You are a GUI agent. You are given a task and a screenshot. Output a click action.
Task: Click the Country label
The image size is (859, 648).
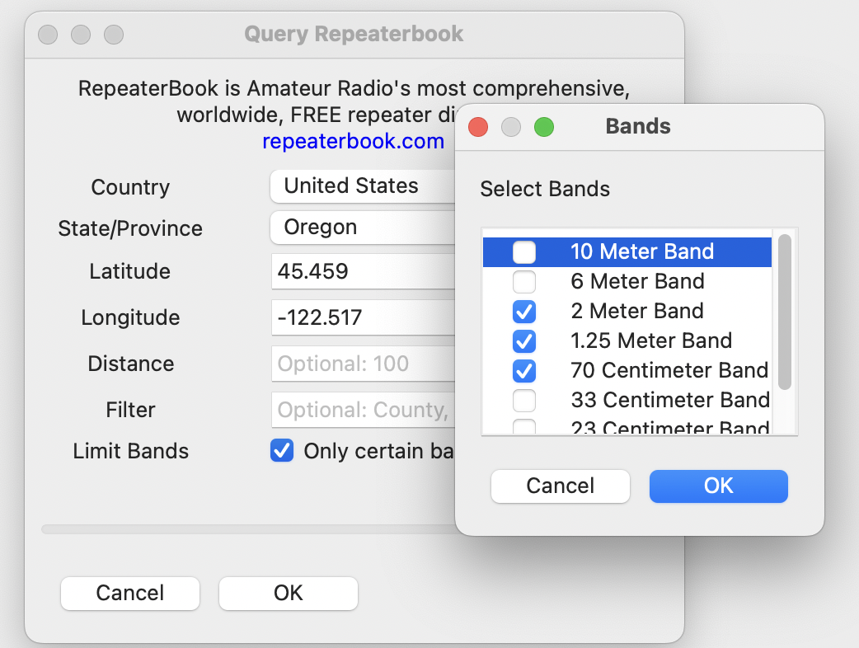click(130, 187)
